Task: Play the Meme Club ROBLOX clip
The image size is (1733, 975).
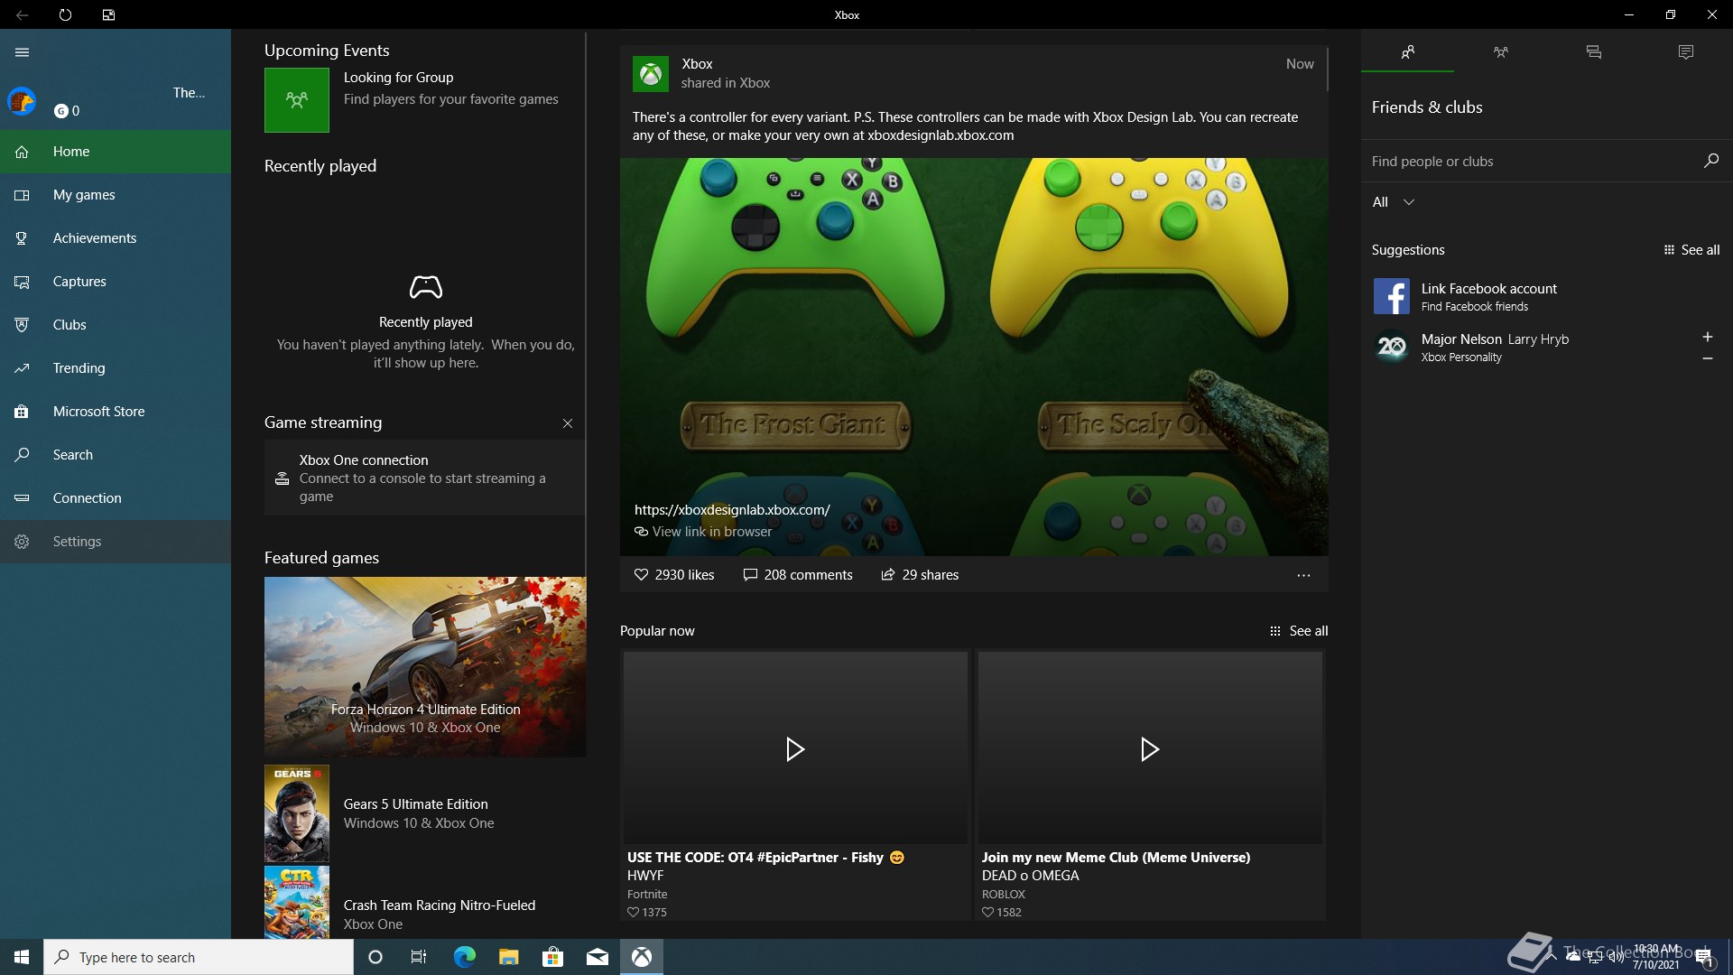Action: [x=1150, y=749]
